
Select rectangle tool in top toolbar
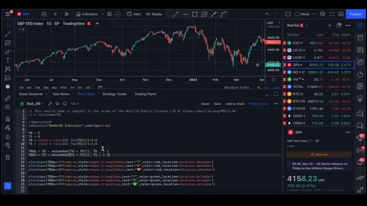pyautogui.click(x=194, y=14)
